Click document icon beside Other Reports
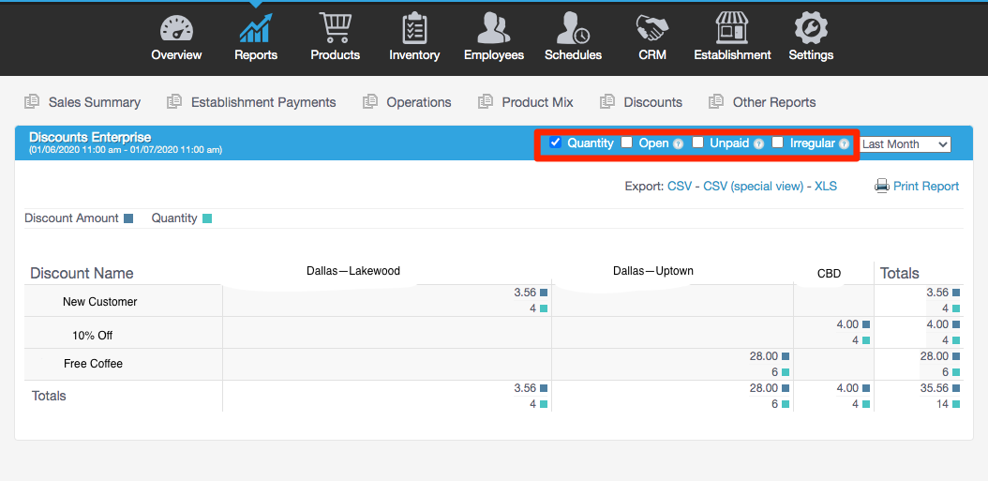This screenshot has width=988, height=481. click(x=716, y=101)
